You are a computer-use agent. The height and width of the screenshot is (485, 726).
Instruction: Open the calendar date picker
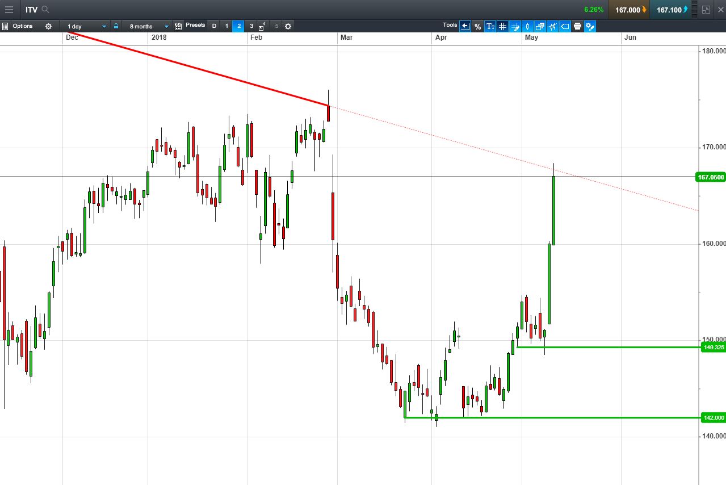[x=178, y=26]
